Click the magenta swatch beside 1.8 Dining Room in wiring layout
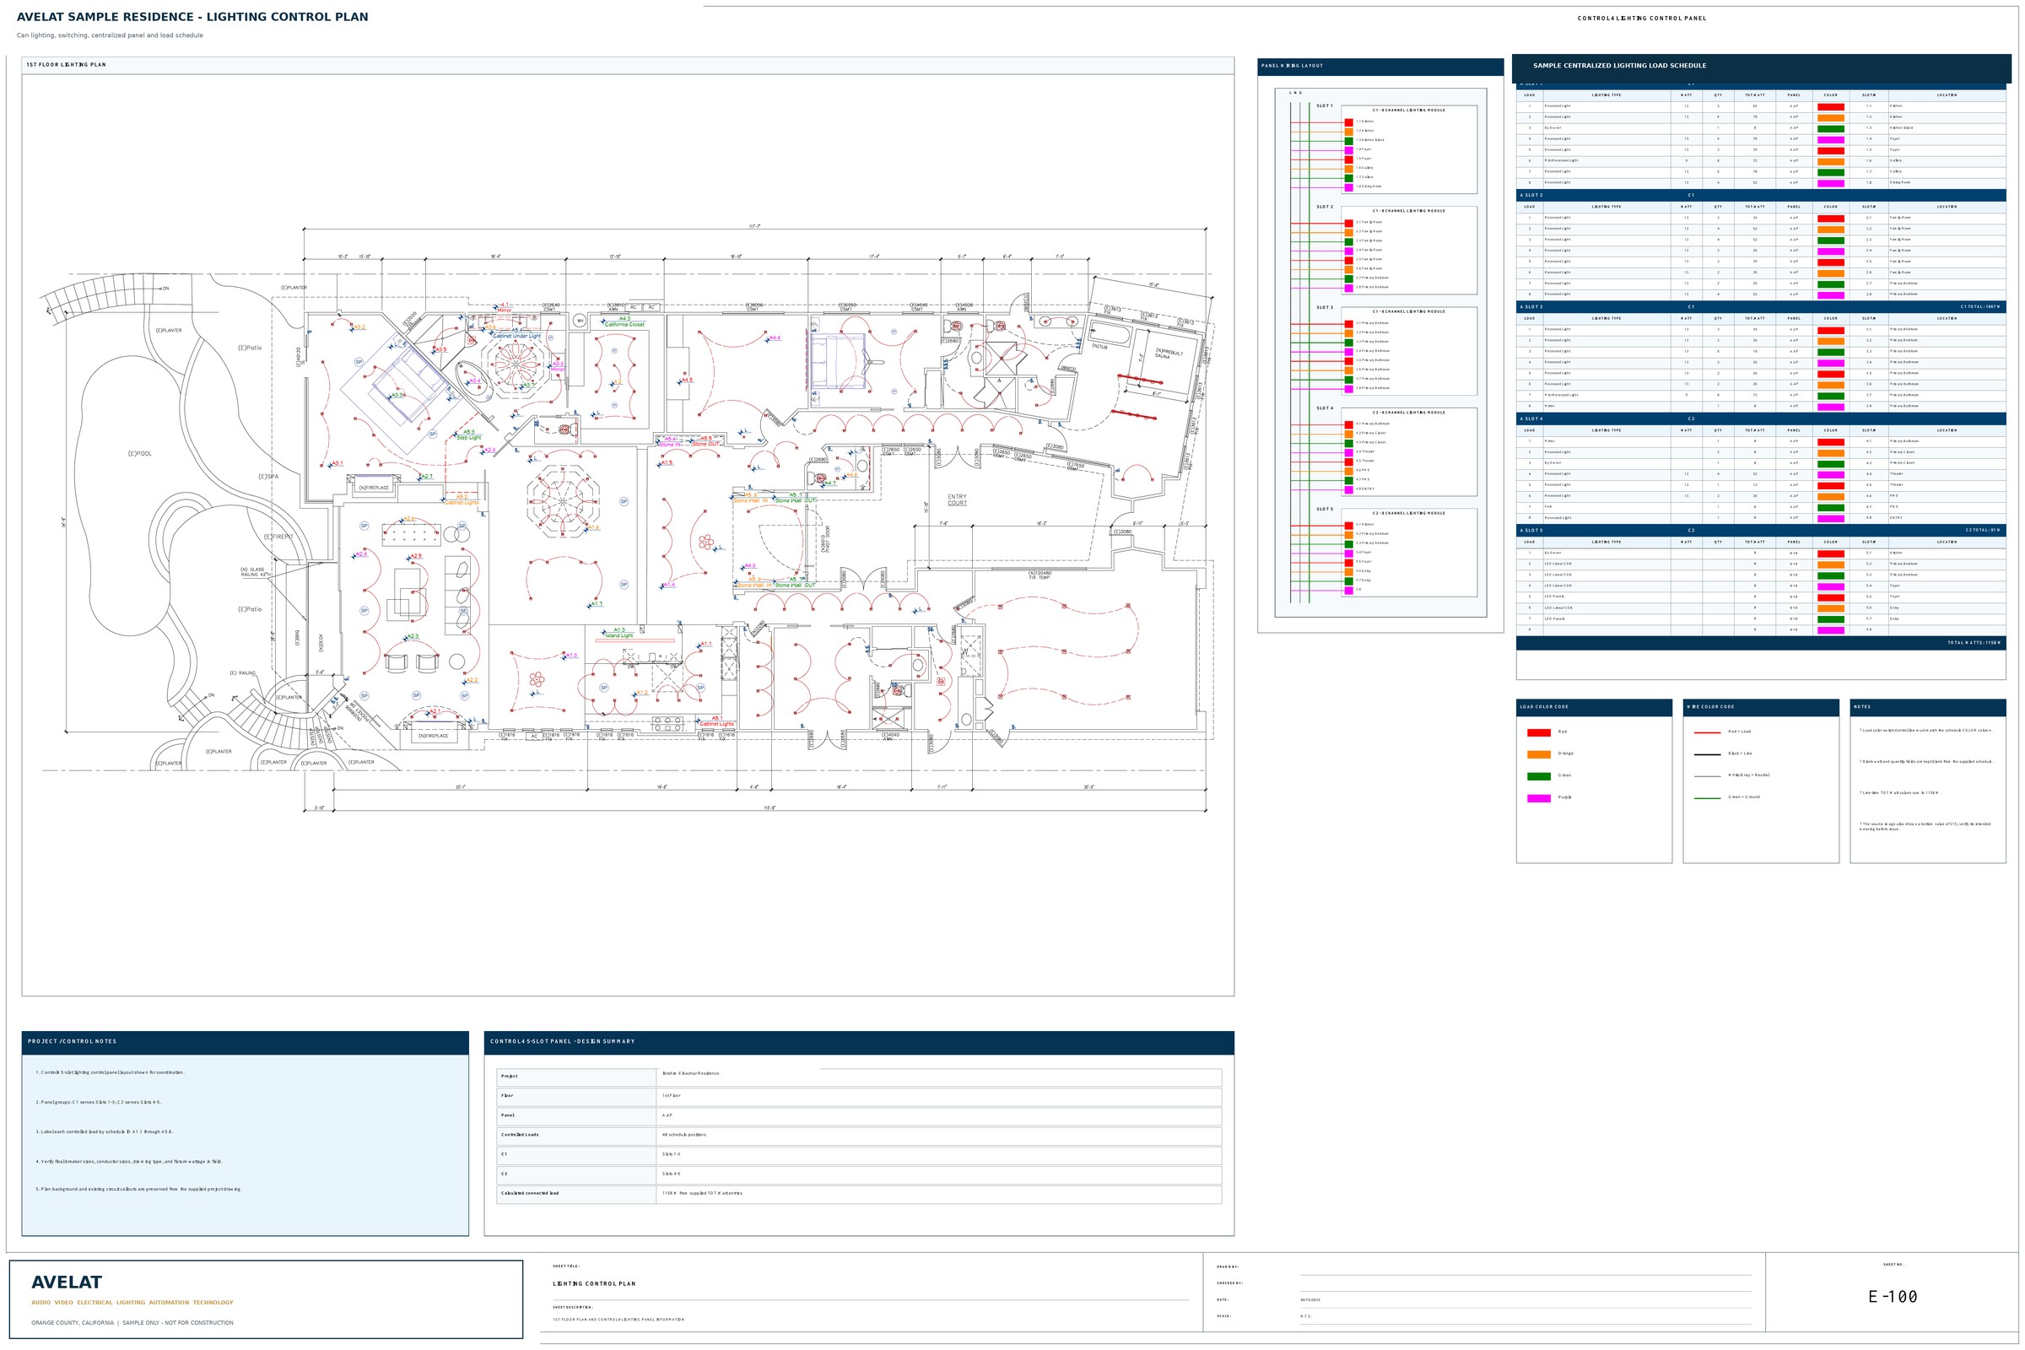The width and height of the screenshot is (2025, 1350). click(1348, 186)
